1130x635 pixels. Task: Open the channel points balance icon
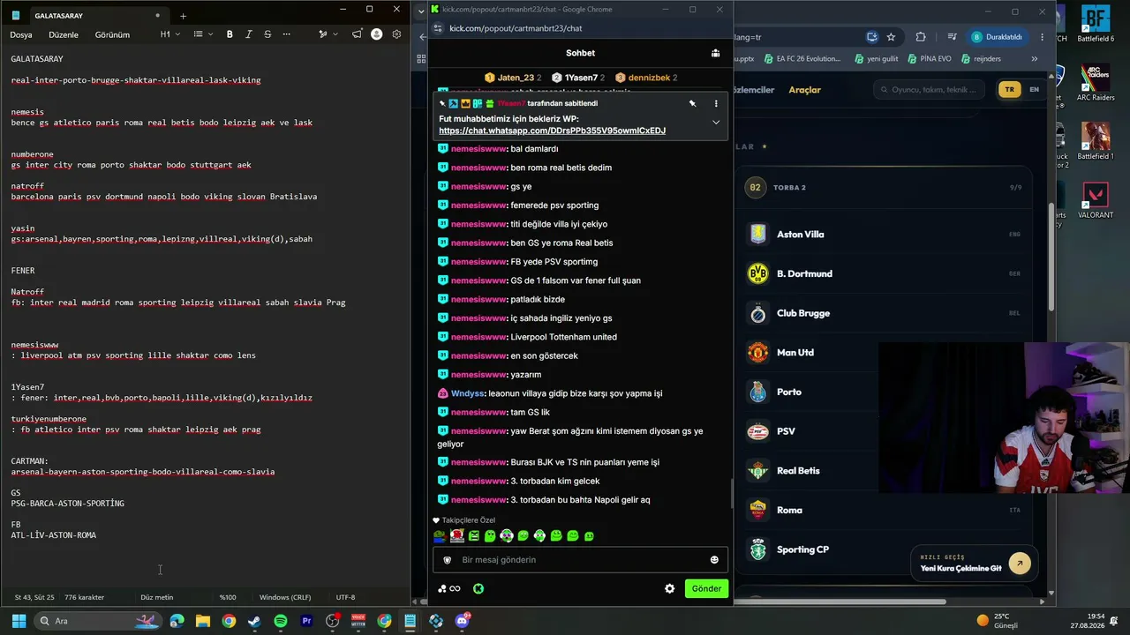(x=448, y=588)
